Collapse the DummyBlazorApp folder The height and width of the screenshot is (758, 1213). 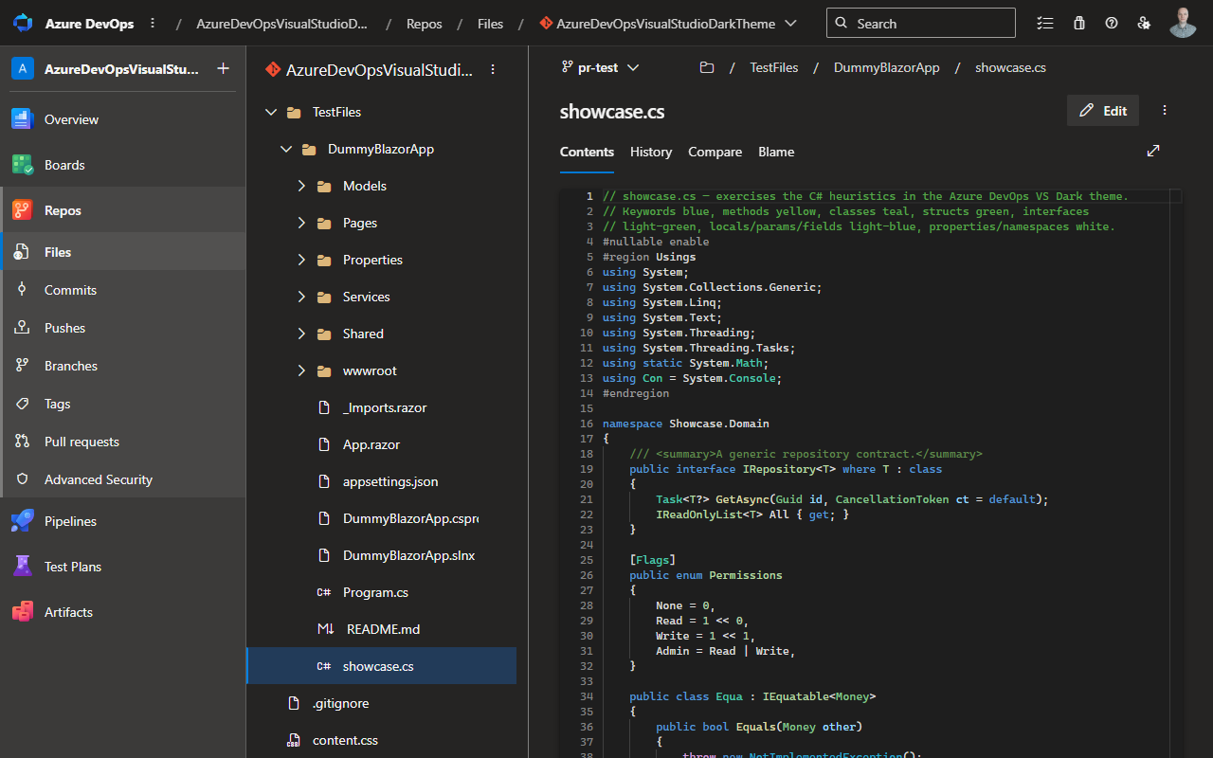point(286,149)
